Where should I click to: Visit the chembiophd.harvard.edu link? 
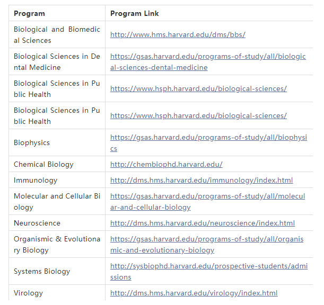click(x=167, y=165)
